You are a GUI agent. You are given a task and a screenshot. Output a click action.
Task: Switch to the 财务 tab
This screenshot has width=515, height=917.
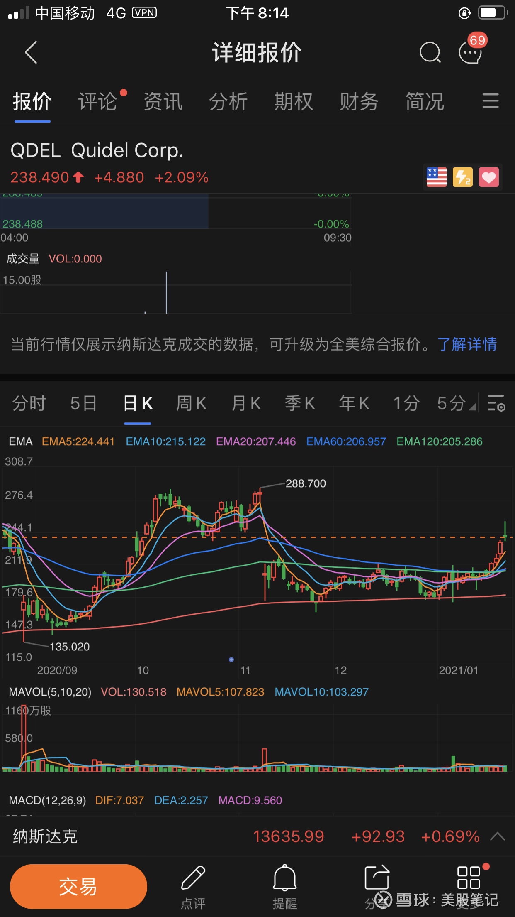[x=359, y=101]
